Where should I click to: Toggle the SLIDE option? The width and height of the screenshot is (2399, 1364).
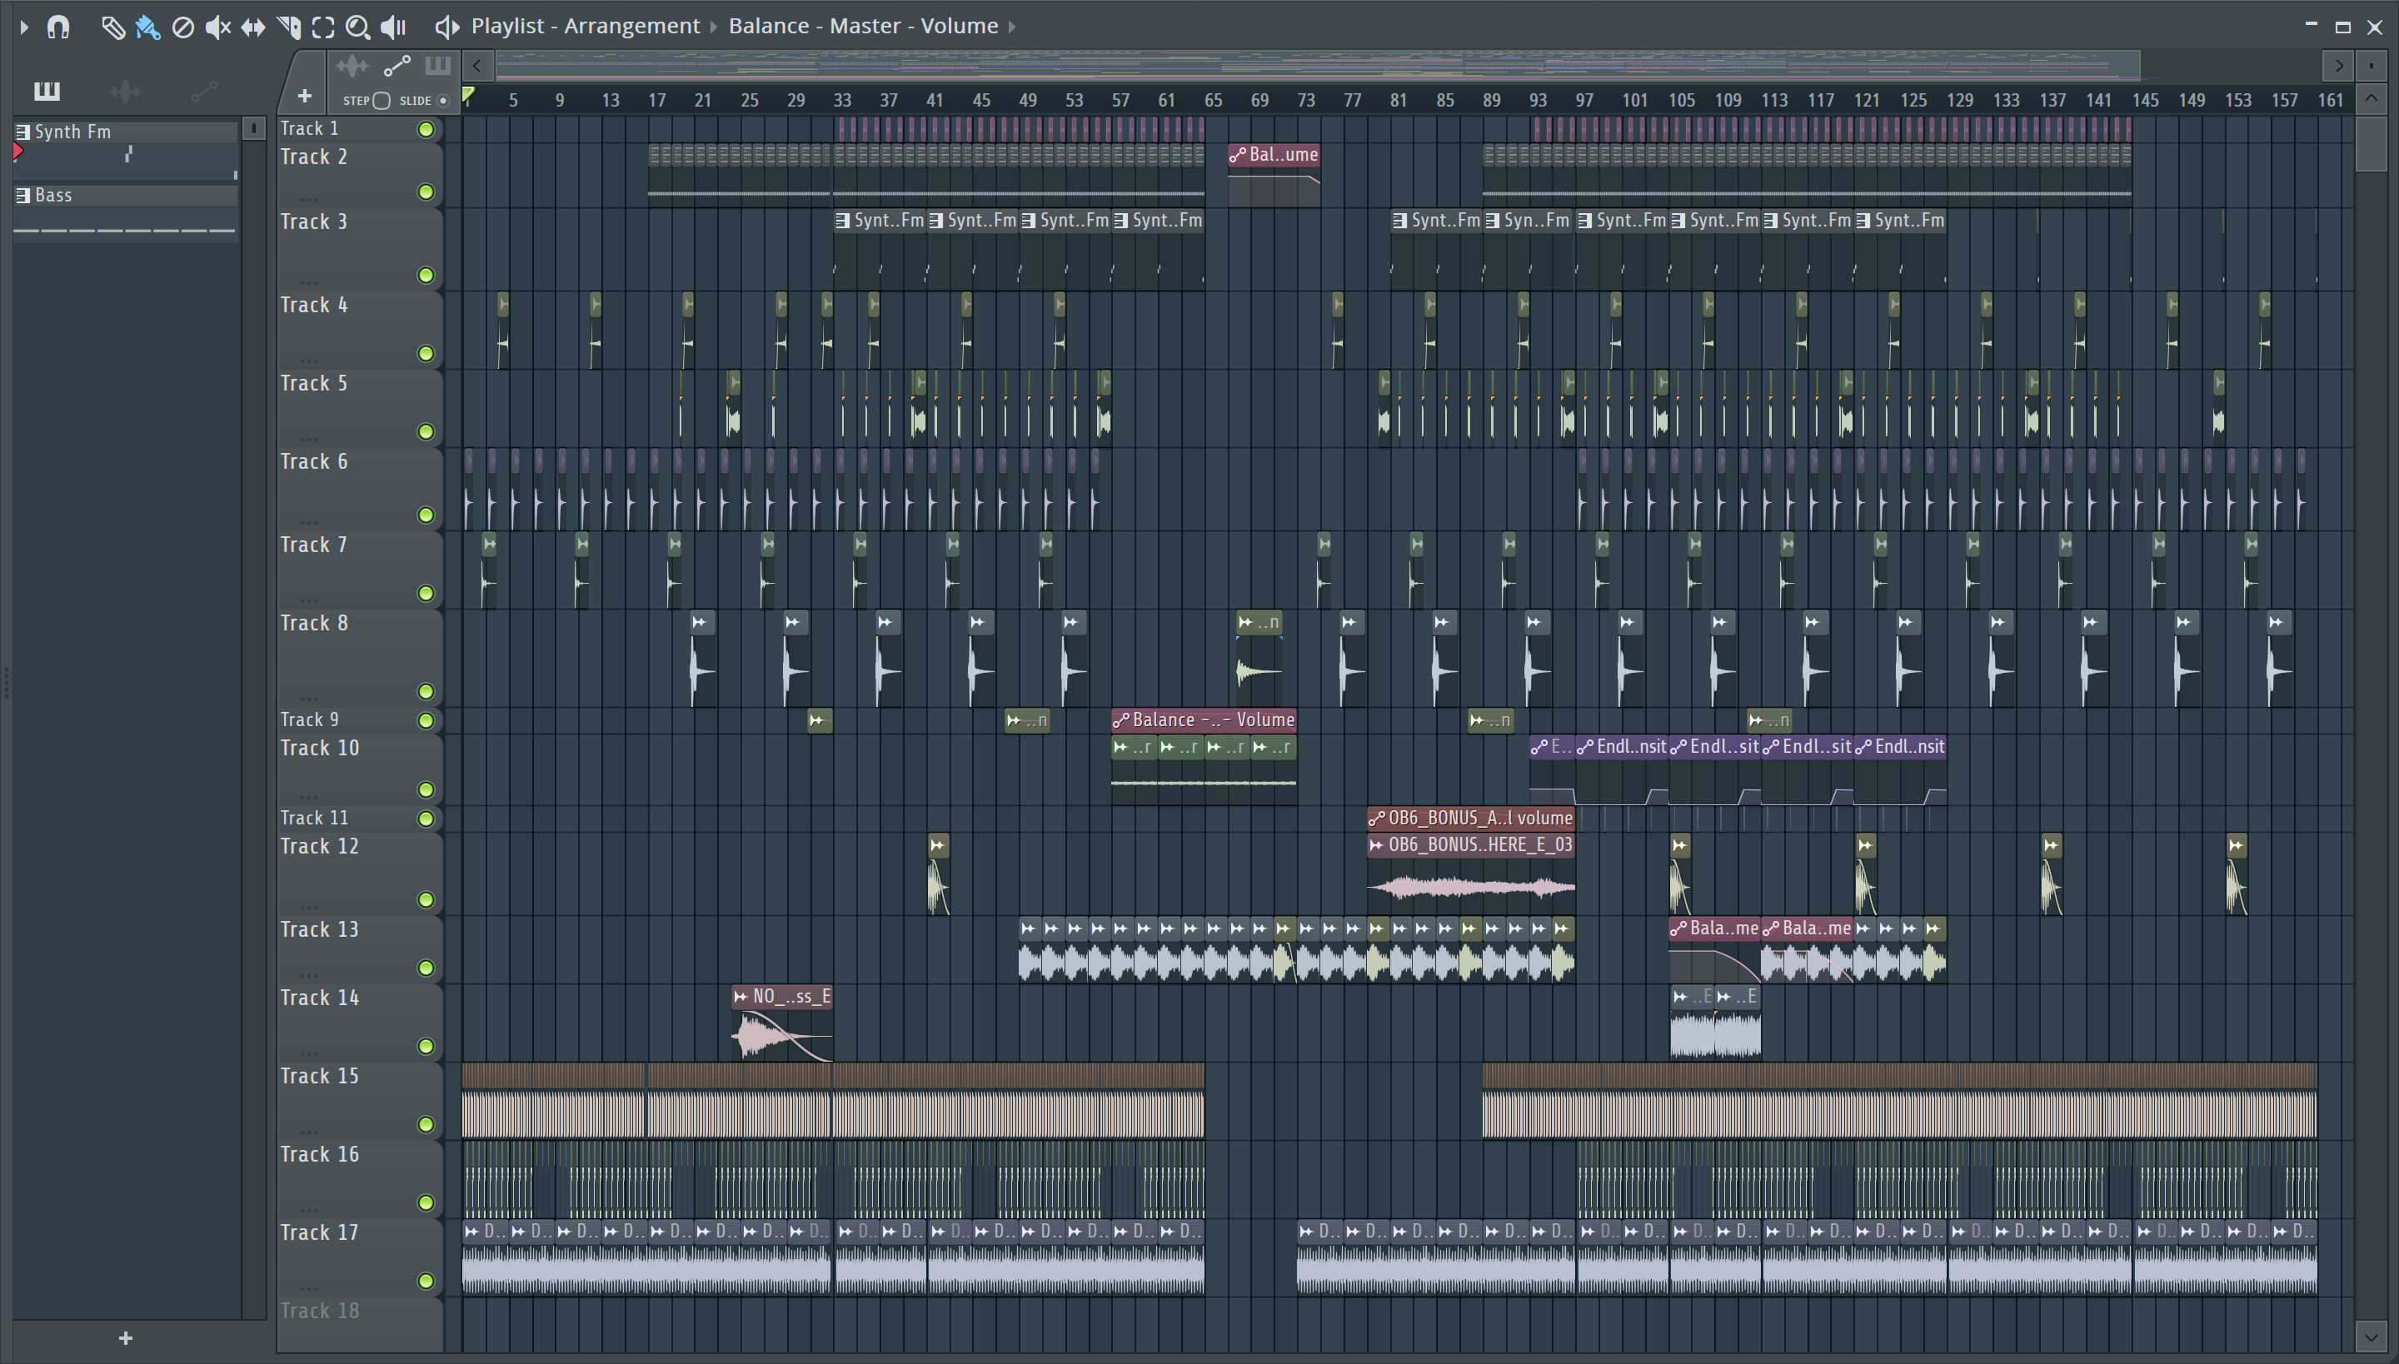(443, 100)
